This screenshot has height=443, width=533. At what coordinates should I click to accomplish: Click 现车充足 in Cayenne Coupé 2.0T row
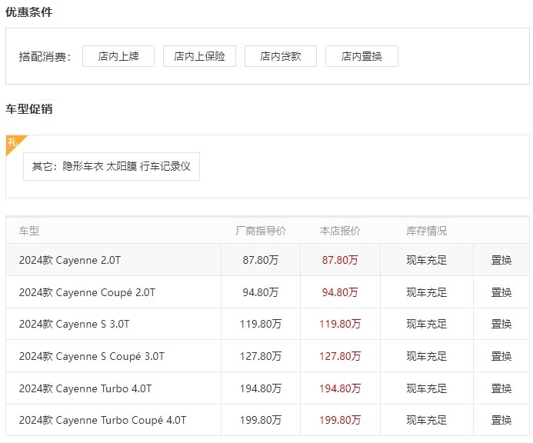(427, 292)
